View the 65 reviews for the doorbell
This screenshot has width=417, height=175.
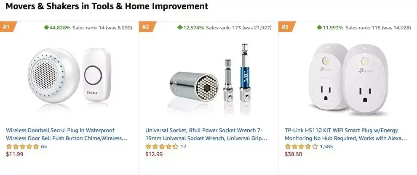(x=44, y=146)
